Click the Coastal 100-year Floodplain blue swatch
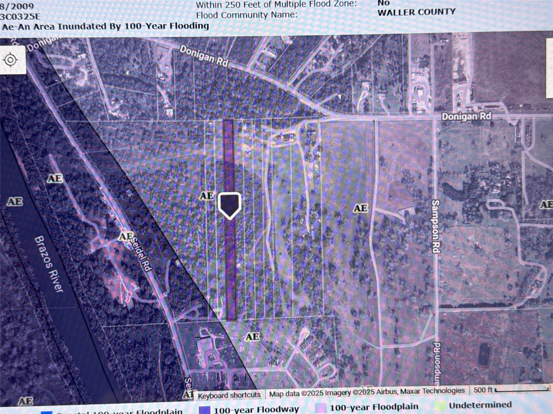Screen dimensions: 553x414 [46, 412]
